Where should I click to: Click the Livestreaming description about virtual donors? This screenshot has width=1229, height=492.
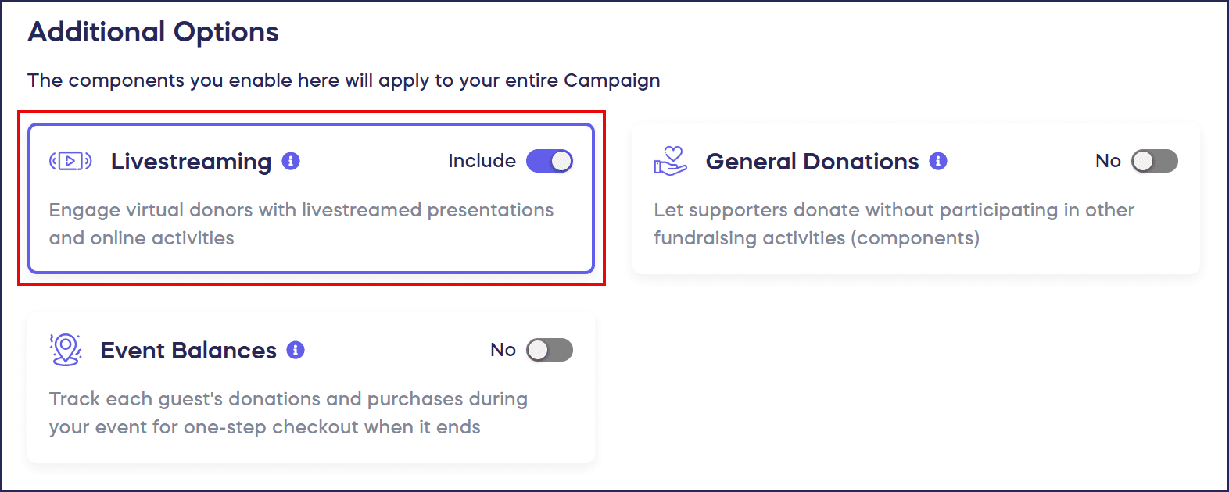coord(301,224)
